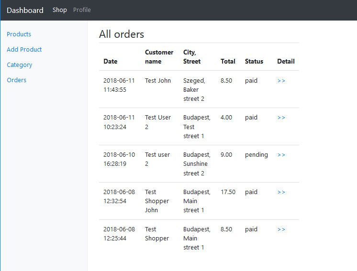View details of the pending order

(281, 155)
